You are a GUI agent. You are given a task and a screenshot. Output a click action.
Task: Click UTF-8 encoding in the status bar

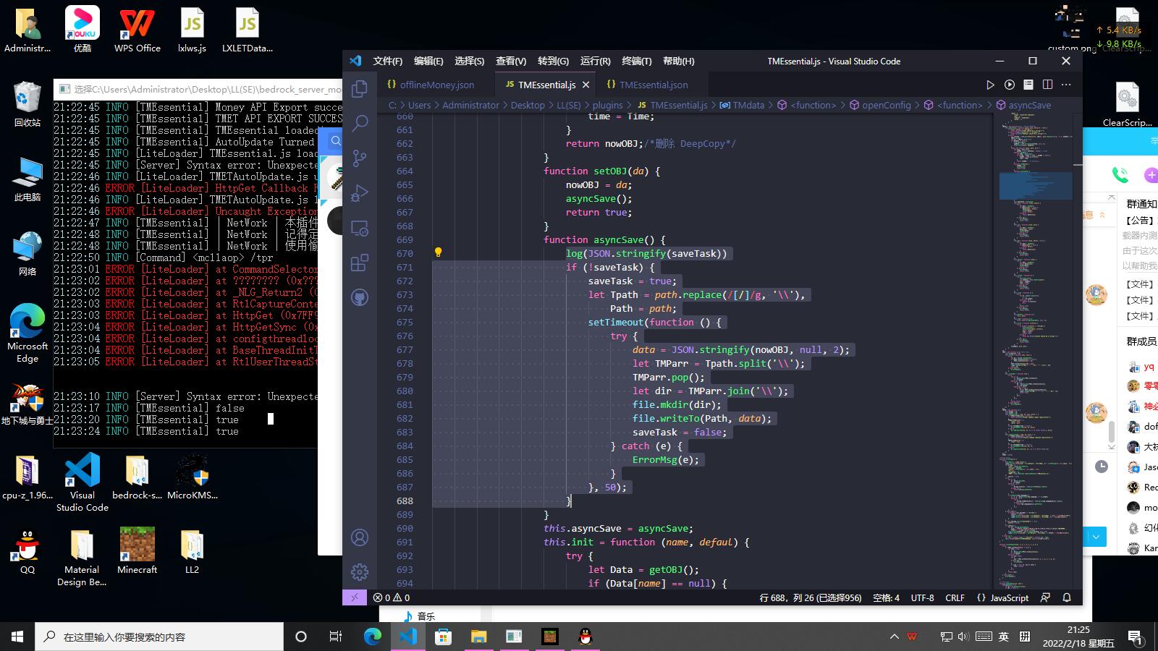921,597
